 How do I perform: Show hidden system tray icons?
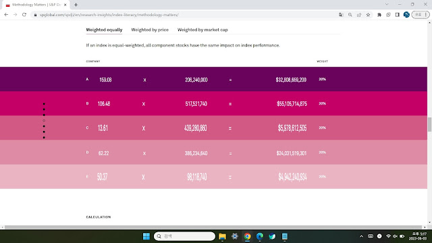point(362,236)
